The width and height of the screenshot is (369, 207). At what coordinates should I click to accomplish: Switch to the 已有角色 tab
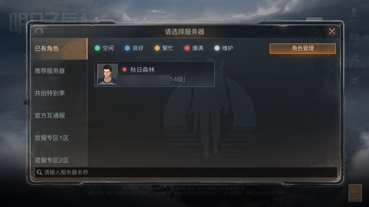(59, 48)
